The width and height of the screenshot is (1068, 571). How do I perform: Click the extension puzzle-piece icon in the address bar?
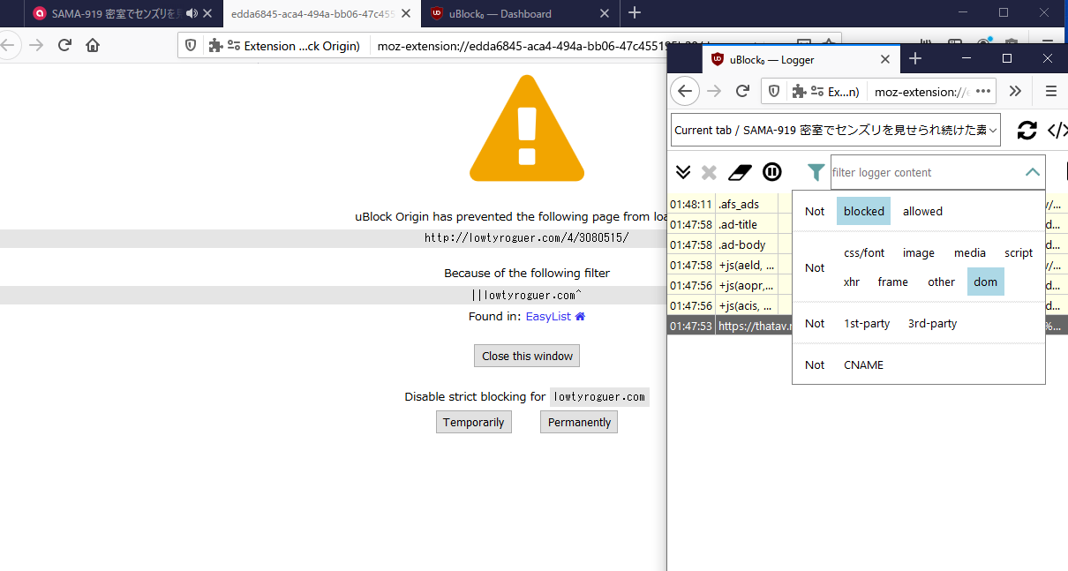click(x=801, y=91)
